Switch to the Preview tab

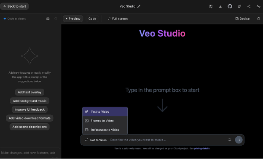coord(73,19)
